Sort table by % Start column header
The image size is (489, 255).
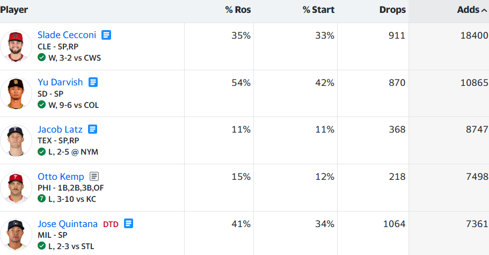(318, 10)
